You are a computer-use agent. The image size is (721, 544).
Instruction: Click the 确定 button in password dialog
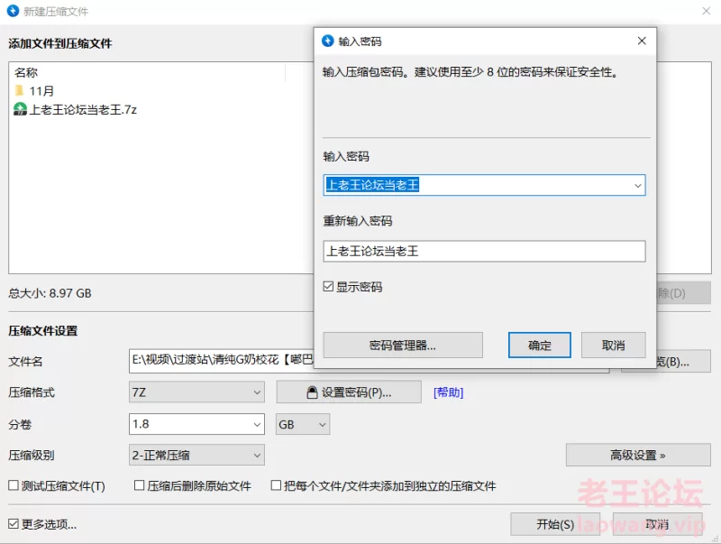[539, 346]
